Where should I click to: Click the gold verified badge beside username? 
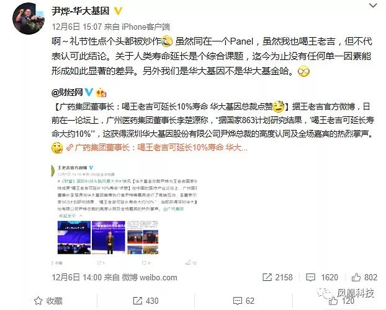[118, 11]
